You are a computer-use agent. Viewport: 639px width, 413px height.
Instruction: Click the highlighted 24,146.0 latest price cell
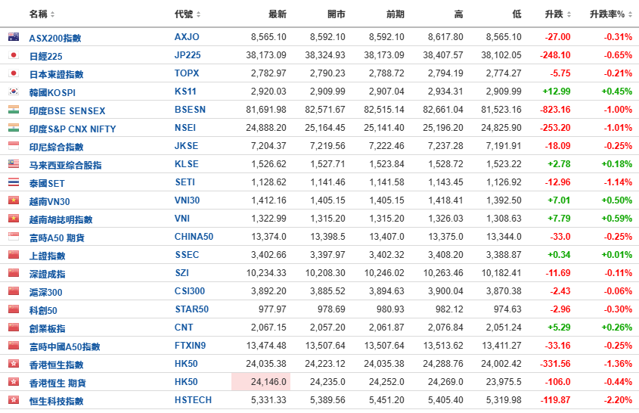coord(261,381)
